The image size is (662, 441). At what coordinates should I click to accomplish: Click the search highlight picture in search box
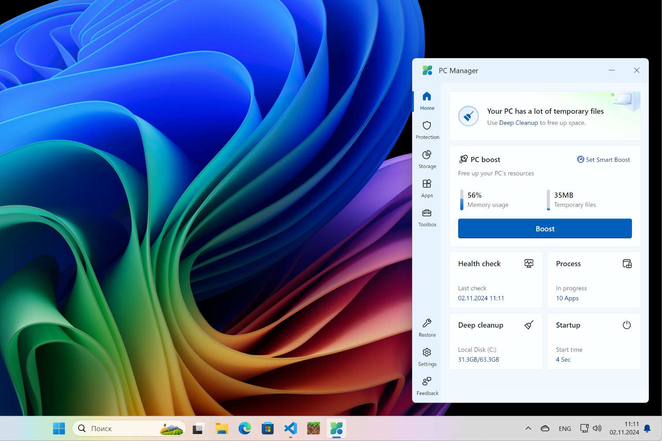172,429
